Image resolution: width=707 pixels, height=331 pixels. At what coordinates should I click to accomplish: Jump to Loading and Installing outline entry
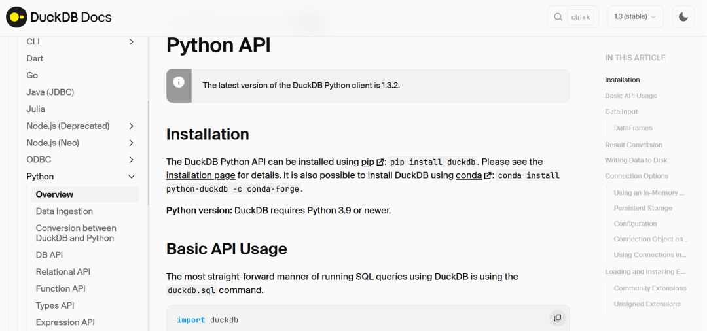click(x=645, y=271)
